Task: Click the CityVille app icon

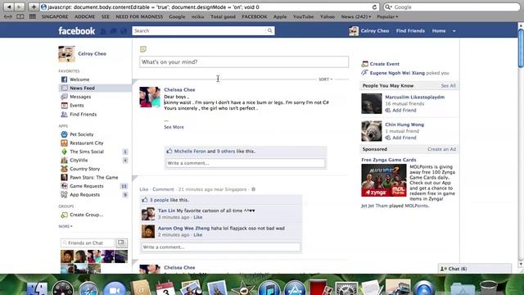Action: (64, 161)
